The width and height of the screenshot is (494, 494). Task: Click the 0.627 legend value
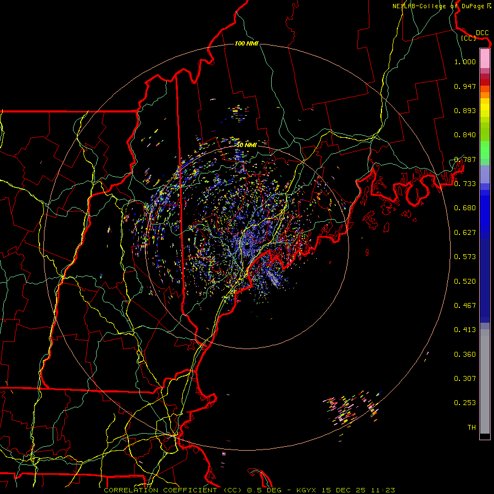coord(465,233)
